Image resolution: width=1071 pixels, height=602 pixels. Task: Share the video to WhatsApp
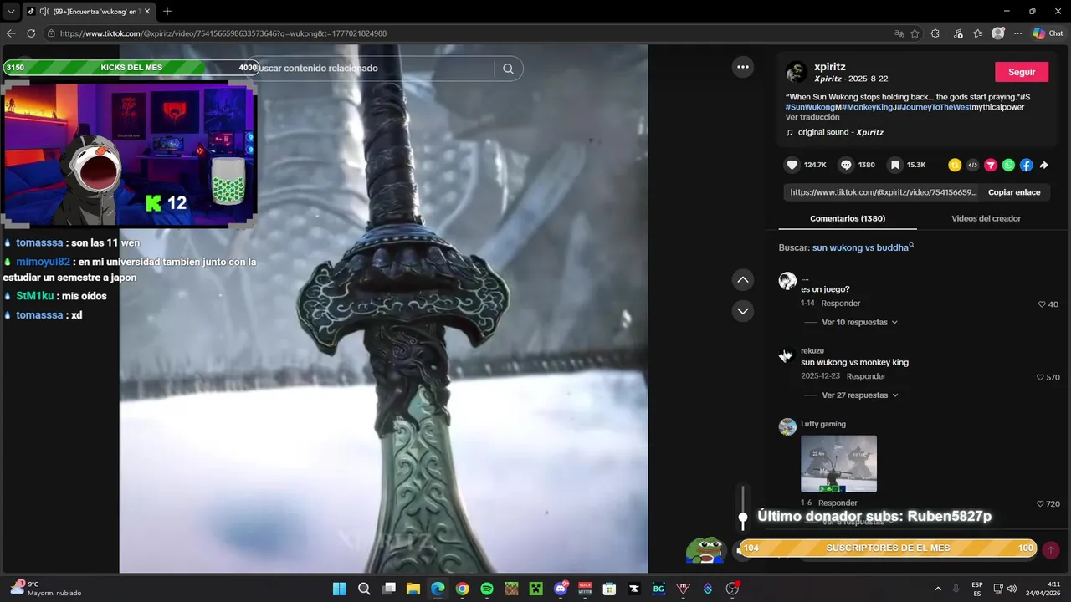point(1008,165)
